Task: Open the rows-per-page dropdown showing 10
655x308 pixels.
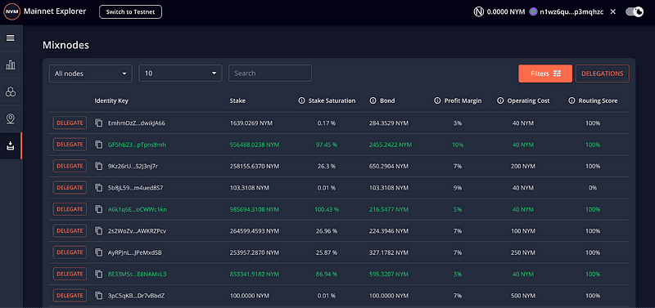Action: (180, 74)
